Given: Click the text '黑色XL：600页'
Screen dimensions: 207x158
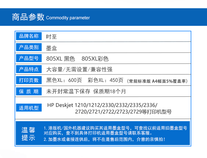Looking at the screenshot, I should [x=64, y=80].
